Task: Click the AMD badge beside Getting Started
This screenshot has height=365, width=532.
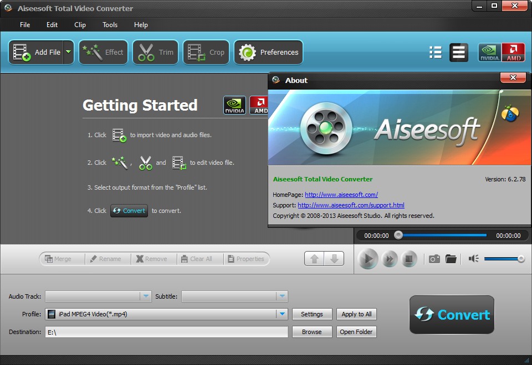Action: point(259,105)
